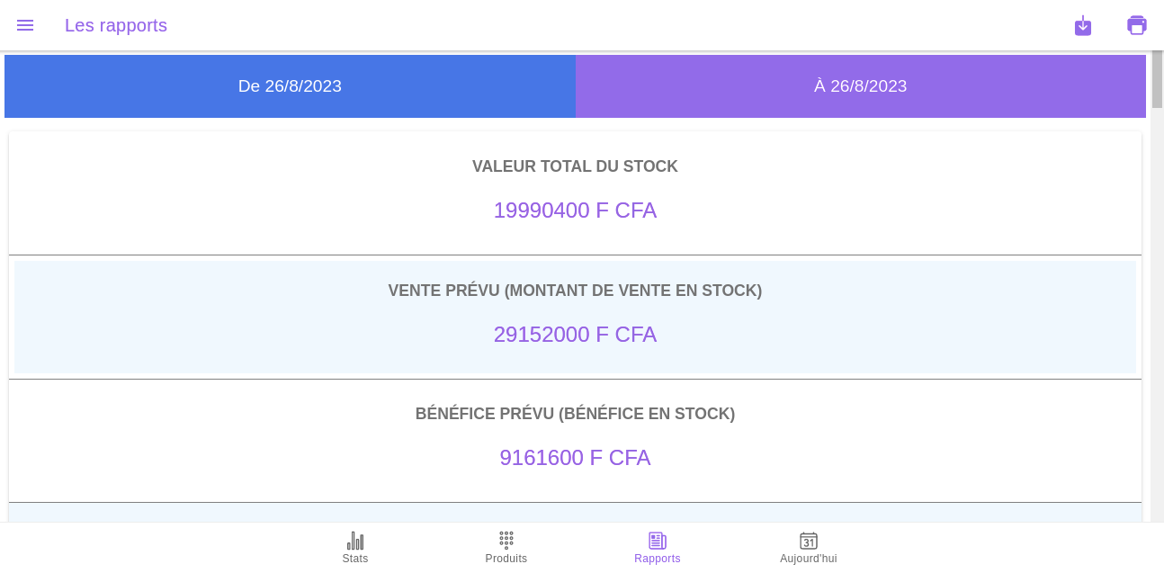Switch to the Stats tab label
This screenshot has height=573, width=1164.
click(355, 559)
